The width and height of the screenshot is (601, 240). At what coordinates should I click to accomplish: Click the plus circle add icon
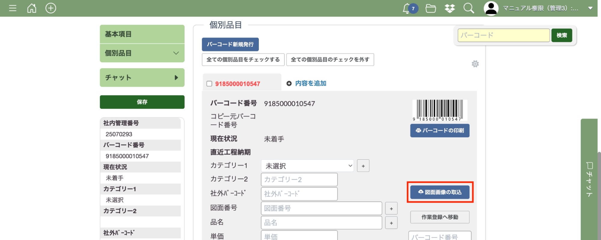click(x=51, y=8)
